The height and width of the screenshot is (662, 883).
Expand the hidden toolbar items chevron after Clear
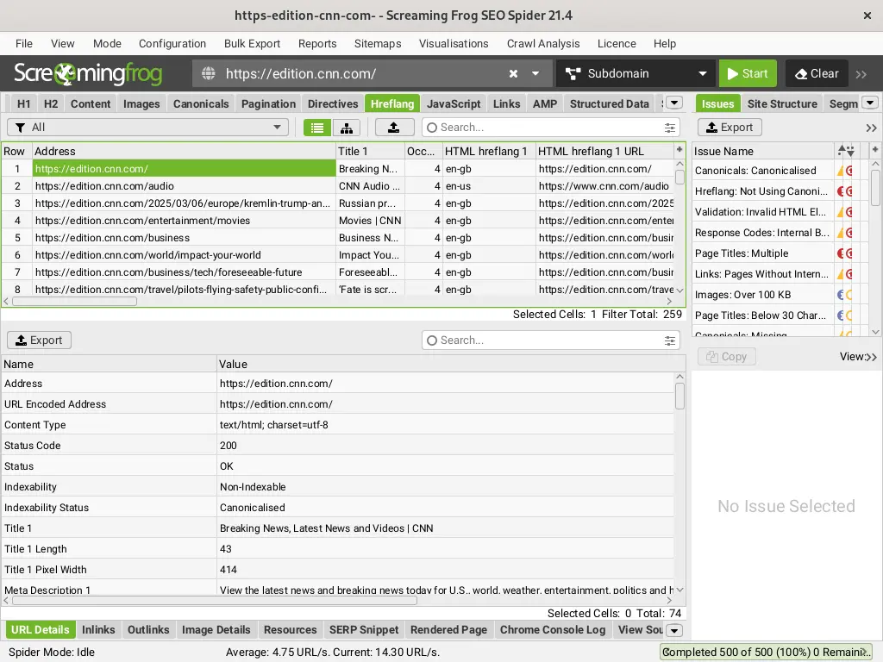[861, 74]
